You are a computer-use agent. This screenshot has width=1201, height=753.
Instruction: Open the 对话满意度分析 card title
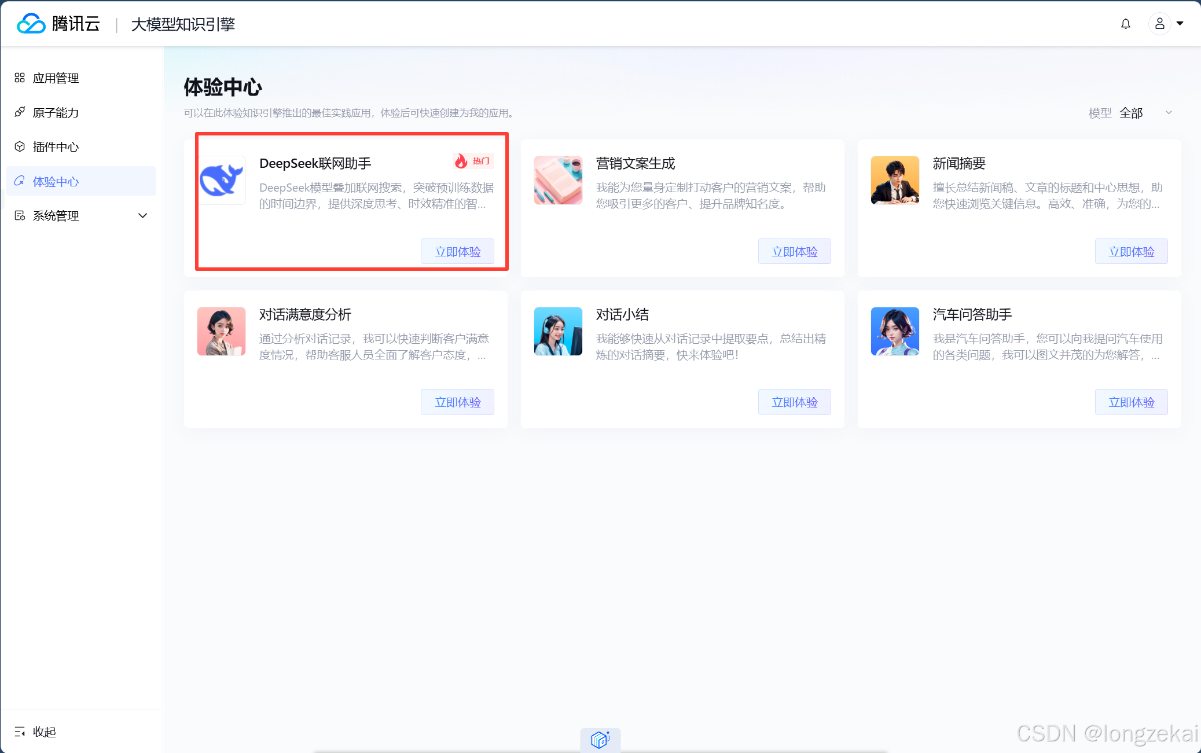click(305, 314)
